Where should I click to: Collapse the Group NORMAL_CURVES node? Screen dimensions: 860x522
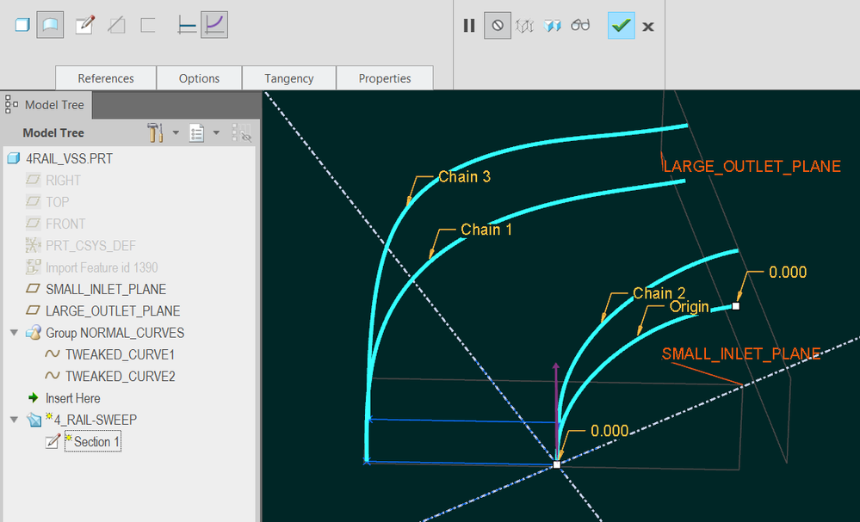coord(14,333)
